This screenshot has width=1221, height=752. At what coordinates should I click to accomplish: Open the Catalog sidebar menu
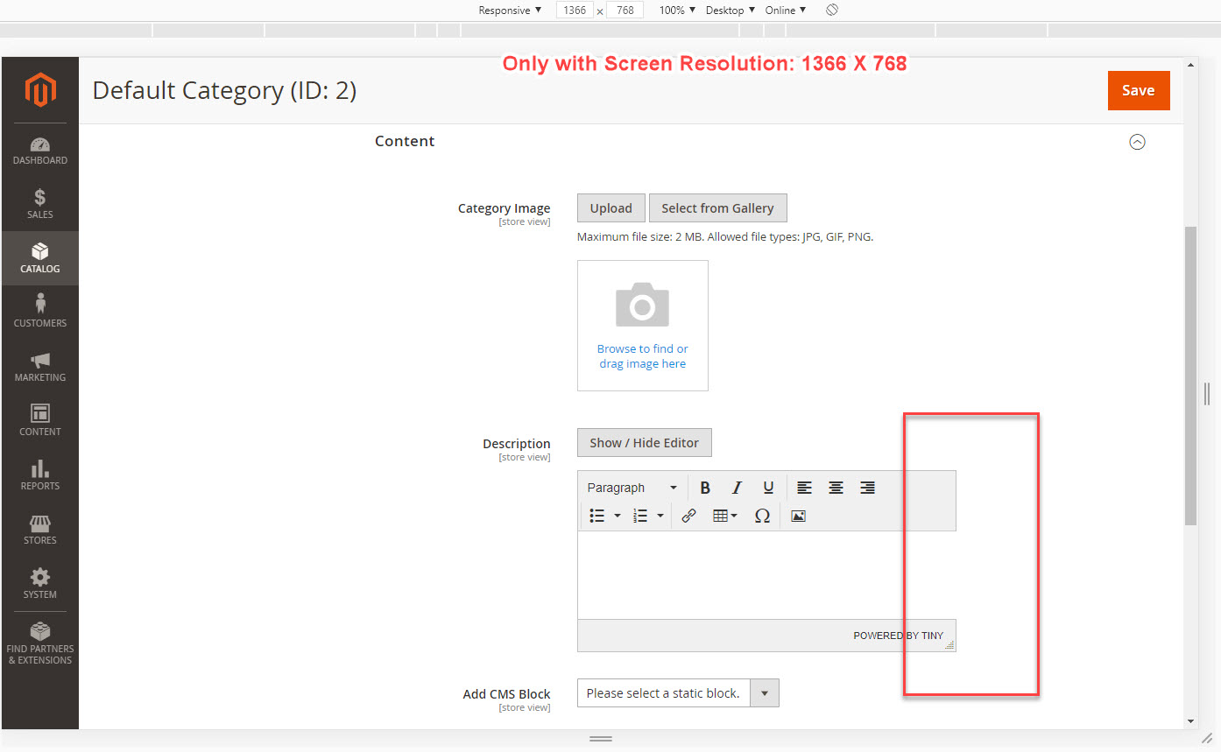(x=40, y=258)
